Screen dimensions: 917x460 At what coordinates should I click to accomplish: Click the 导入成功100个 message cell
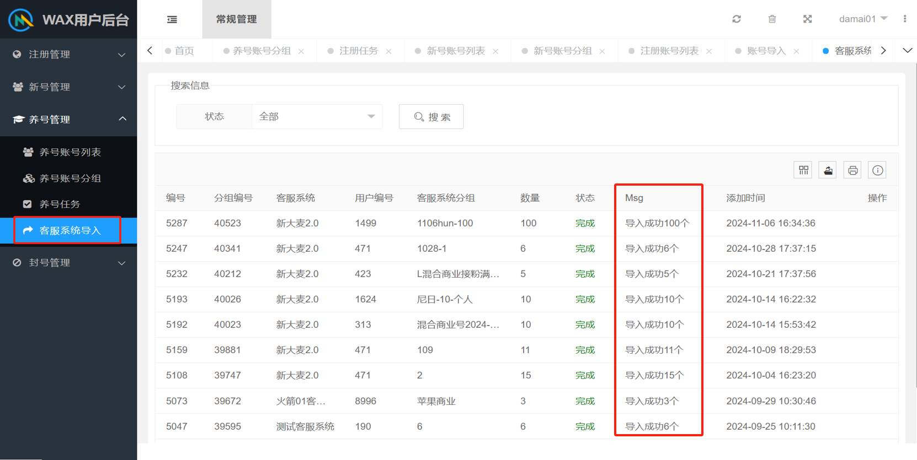point(657,223)
